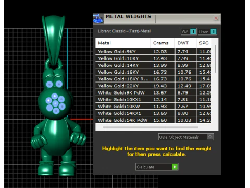
Task: Select the Yellow Gold:22KY row
Action: tap(153, 86)
